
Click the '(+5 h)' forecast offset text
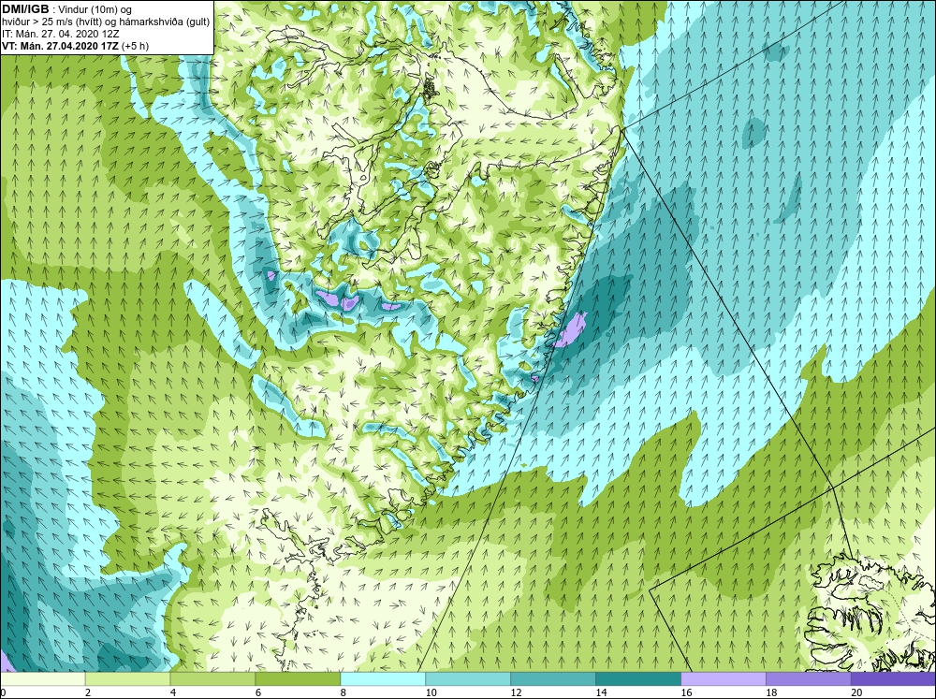click(x=136, y=46)
